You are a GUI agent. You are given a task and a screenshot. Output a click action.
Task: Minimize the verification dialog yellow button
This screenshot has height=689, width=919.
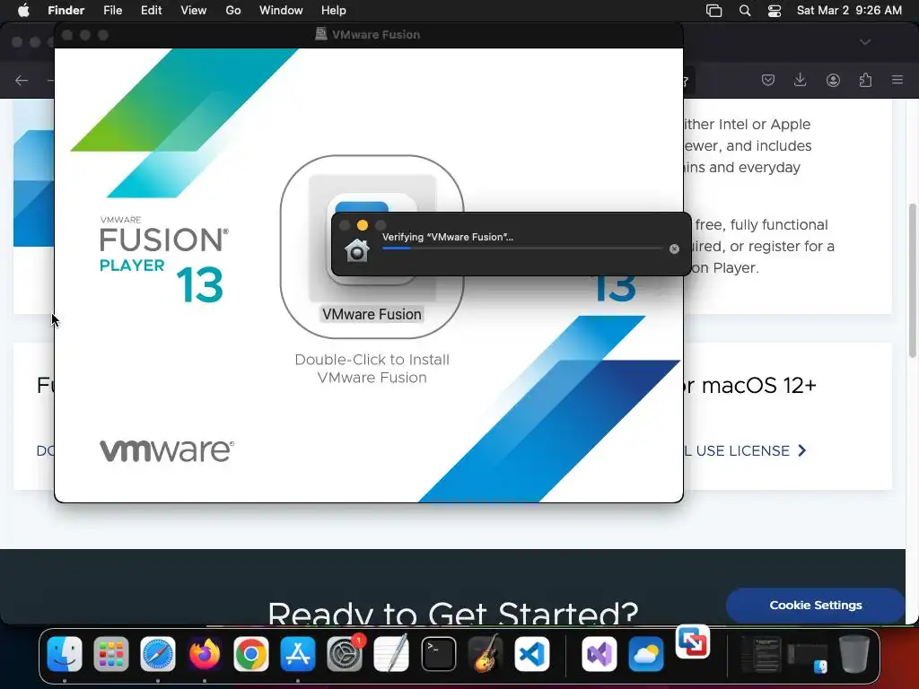point(363,225)
